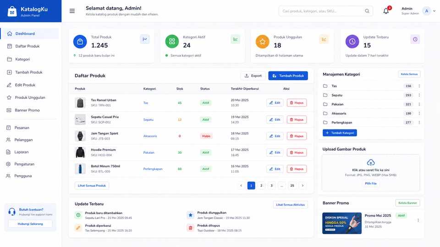
Task: Click the search magnifier icon
Action: (367, 11)
